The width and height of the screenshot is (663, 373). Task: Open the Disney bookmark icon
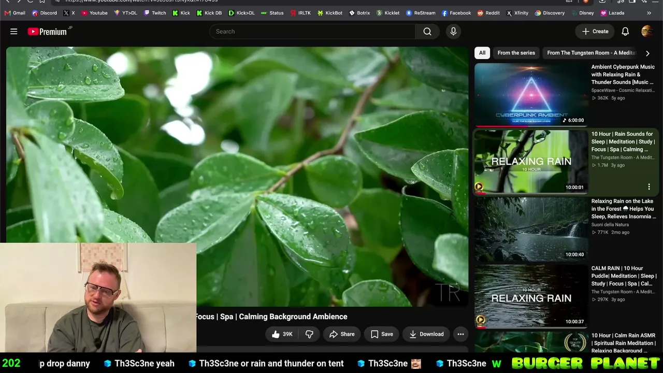574,13
